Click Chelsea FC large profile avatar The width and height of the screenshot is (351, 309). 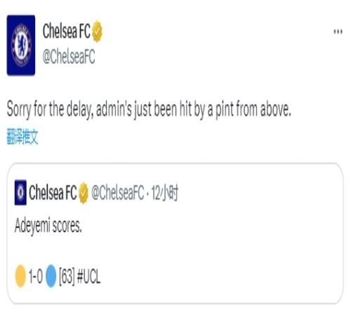21,45
